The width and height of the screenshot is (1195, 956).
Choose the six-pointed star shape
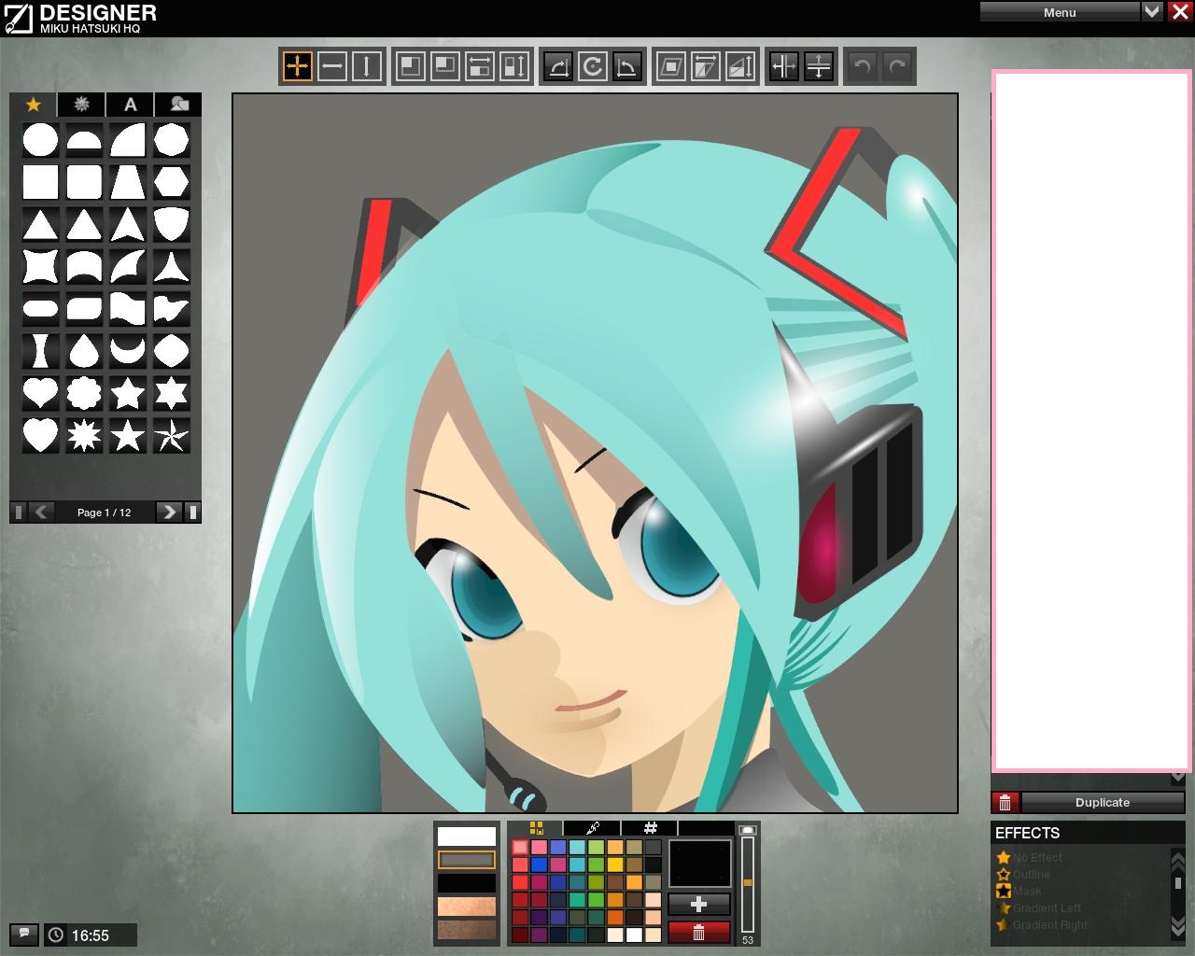[171, 393]
